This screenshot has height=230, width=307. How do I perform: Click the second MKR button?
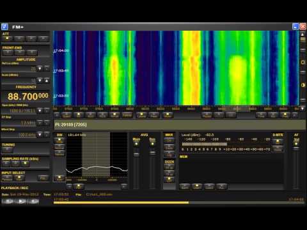click(169, 148)
